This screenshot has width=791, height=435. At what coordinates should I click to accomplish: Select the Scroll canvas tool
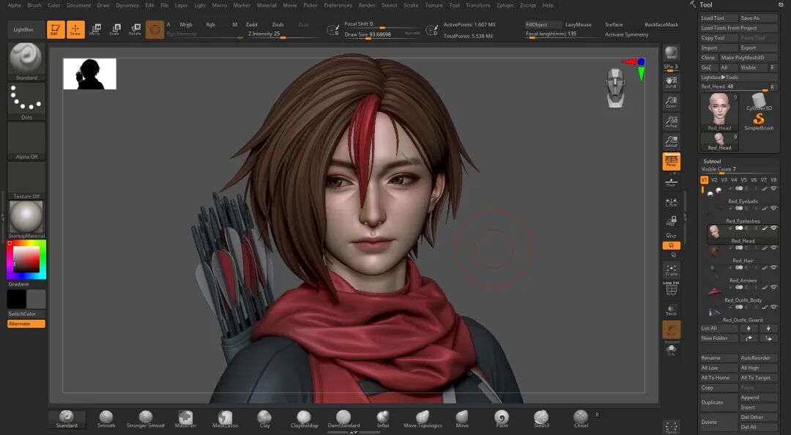(671, 82)
